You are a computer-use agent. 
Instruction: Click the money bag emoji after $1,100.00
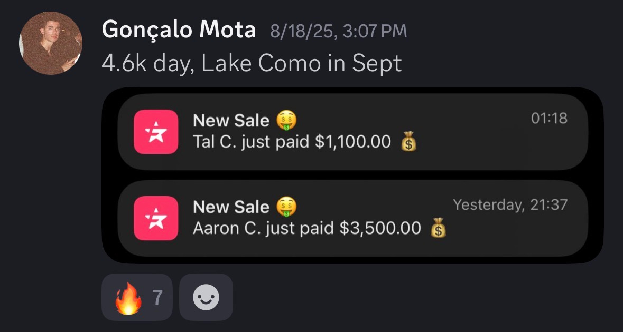[x=408, y=142]
